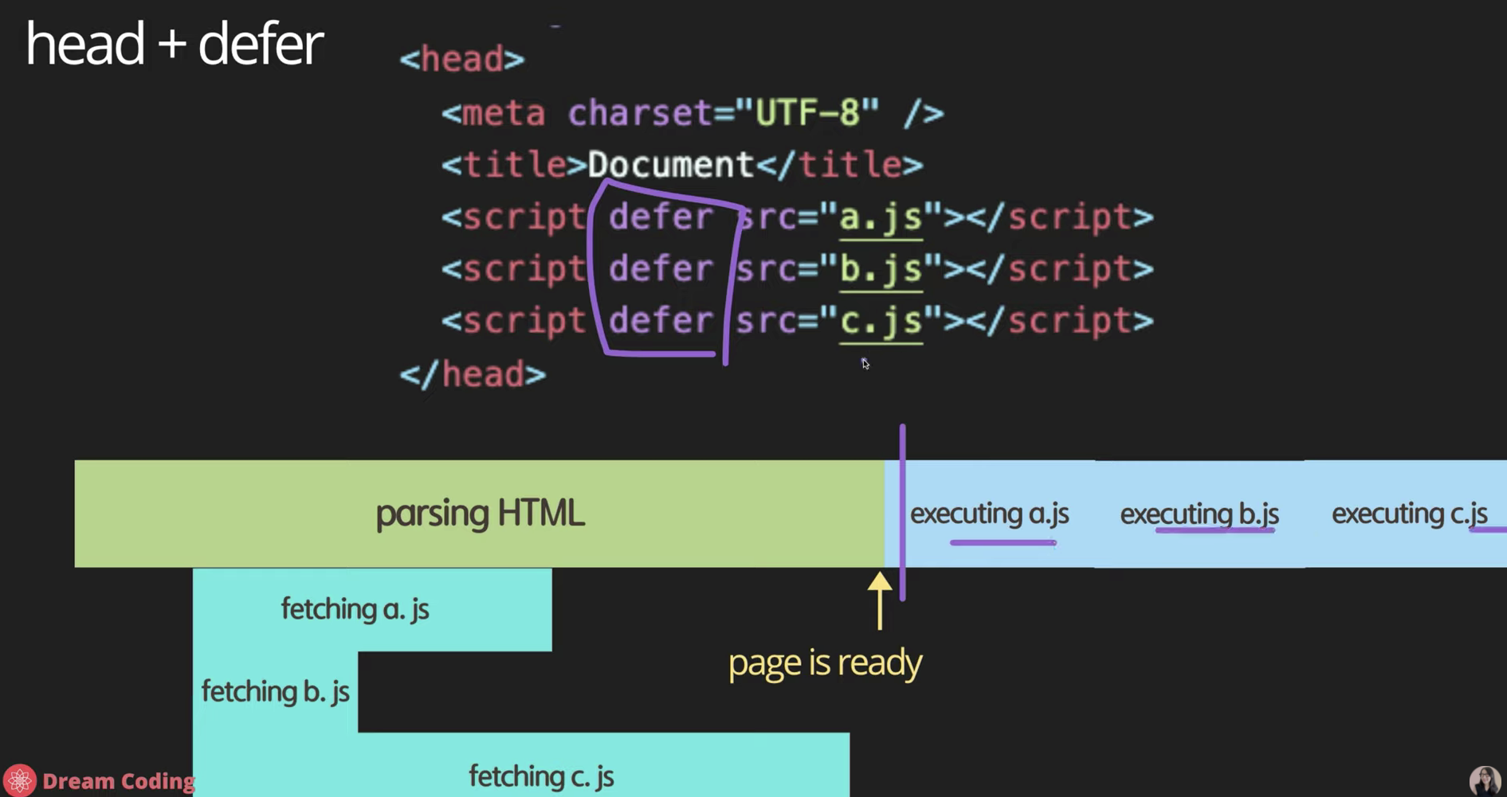Click the "fetching b. js" bar
The height and width of the screenshot is (797, 1507).
[x=275, y=691]
